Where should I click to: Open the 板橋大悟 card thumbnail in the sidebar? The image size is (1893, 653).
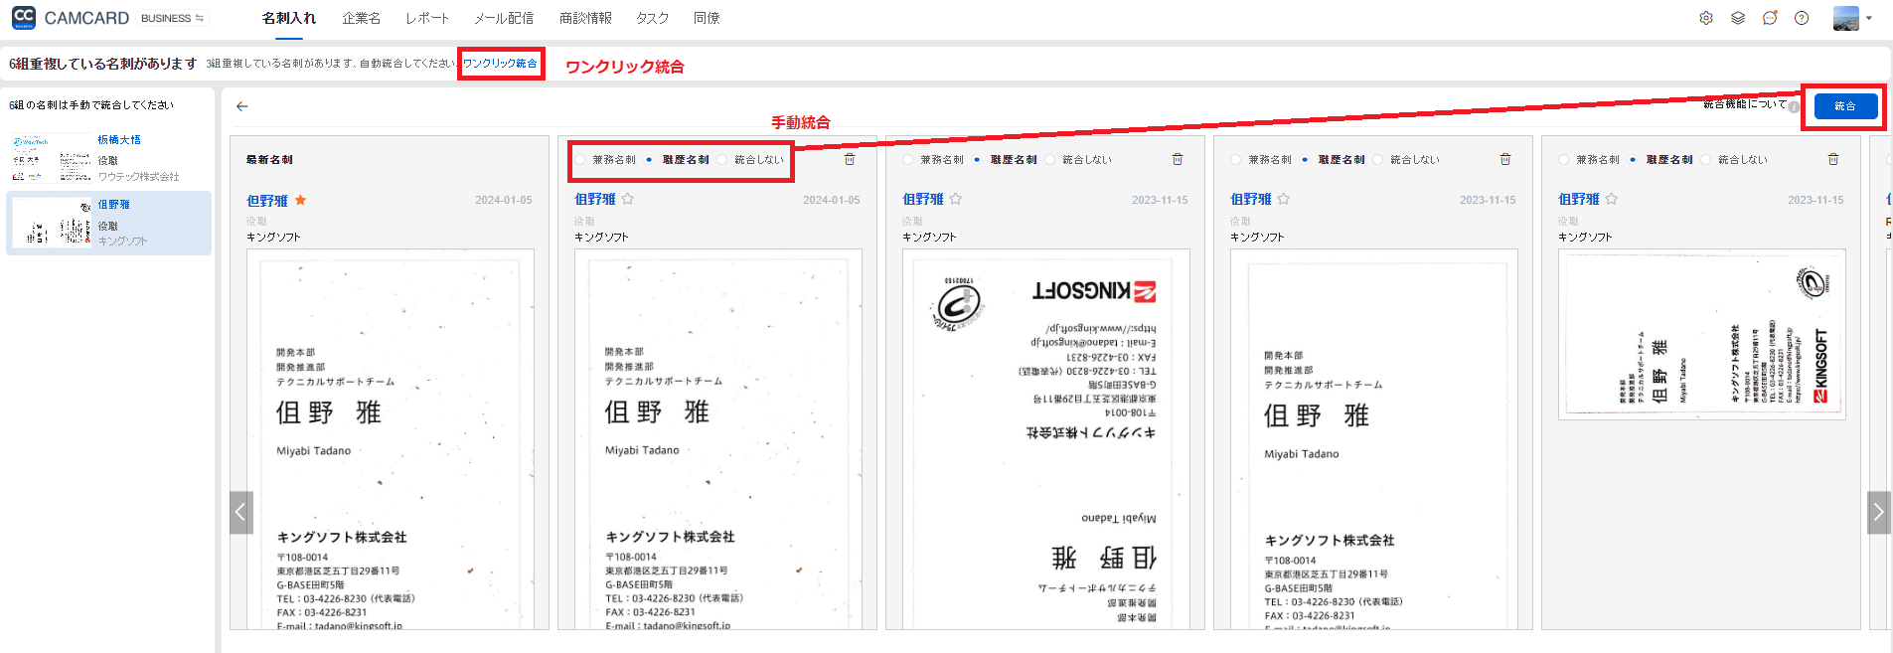pos(52,158)
